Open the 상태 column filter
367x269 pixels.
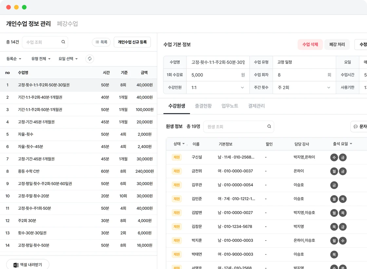click(x=179, y=144)
